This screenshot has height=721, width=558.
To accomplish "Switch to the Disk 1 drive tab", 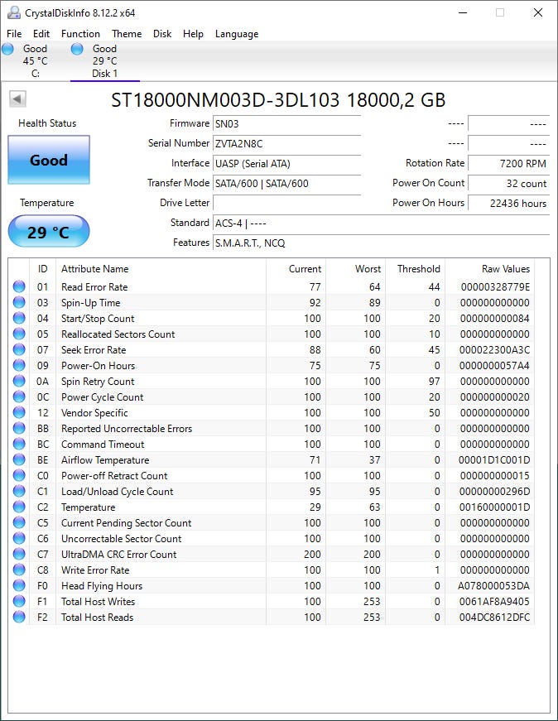I will click(104, 61).
